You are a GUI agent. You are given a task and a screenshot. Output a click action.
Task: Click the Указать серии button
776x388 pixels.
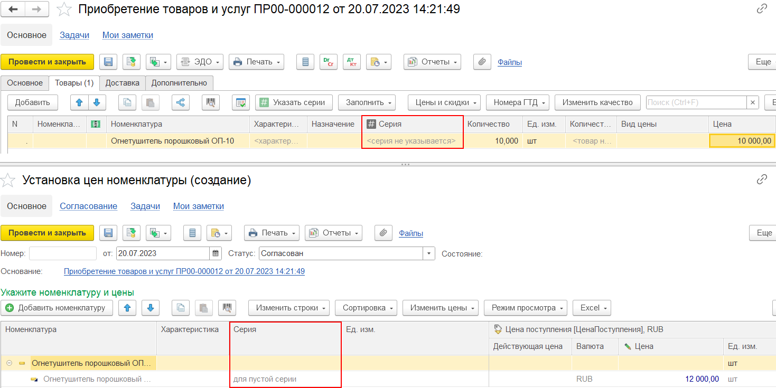coord(294,102)
